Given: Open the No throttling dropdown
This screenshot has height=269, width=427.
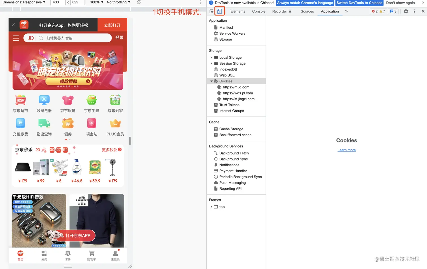Looking at the screenshot, I should [x=119, y=2].
